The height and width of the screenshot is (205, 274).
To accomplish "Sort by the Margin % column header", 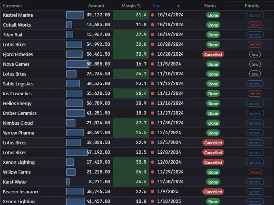I will click(x=131, y=6).
